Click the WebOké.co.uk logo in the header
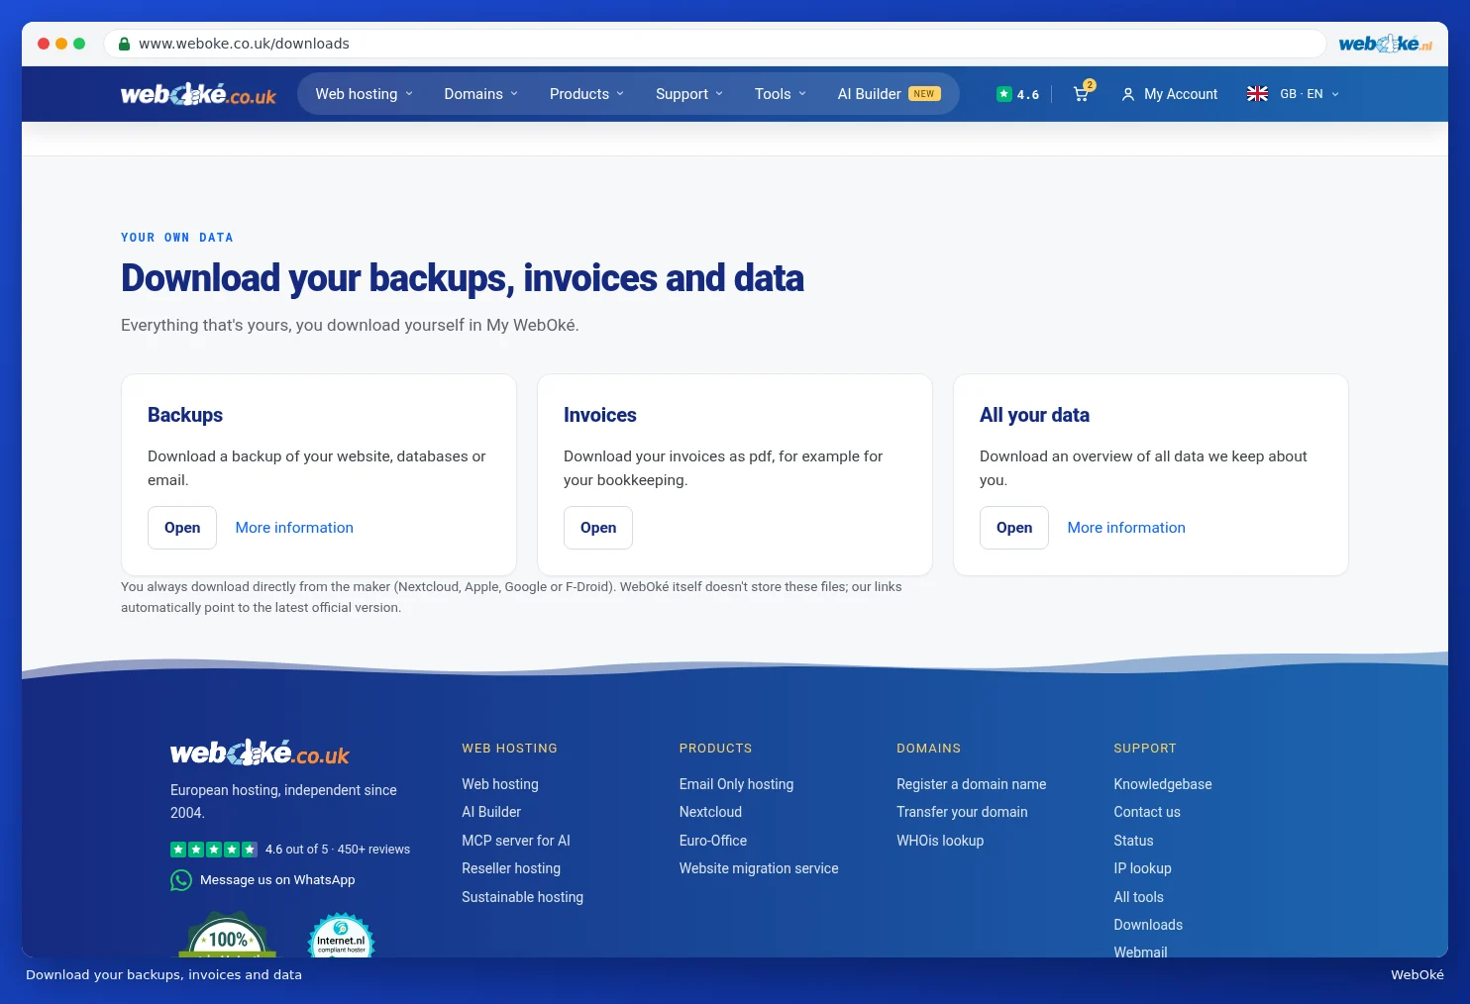 (198, 94)
